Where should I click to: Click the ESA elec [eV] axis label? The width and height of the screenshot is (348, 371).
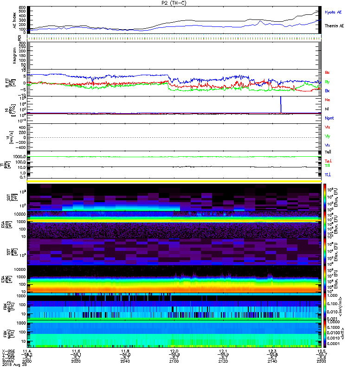[x=6, y=279]
